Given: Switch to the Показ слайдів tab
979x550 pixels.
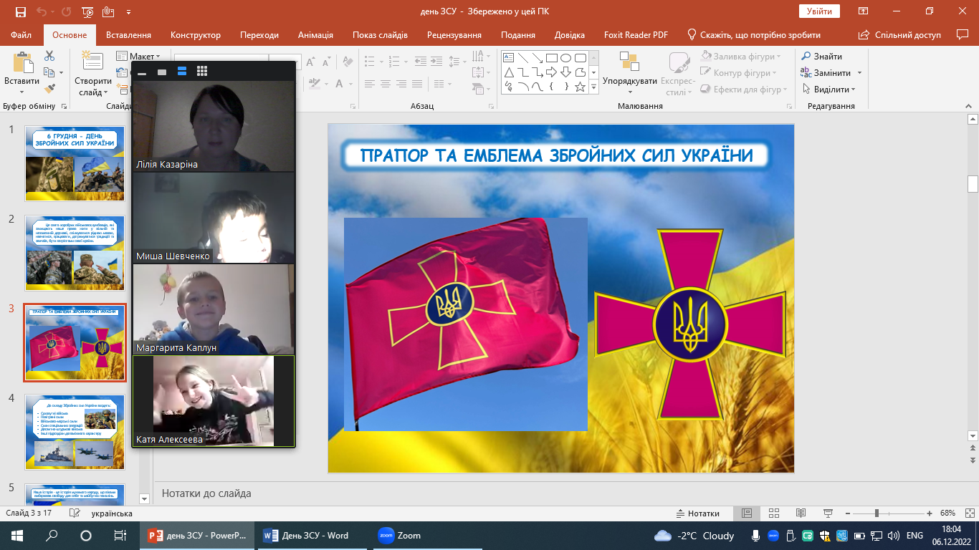Looking at the screenshot, I should pyautogui.click(x=380, y=34).
